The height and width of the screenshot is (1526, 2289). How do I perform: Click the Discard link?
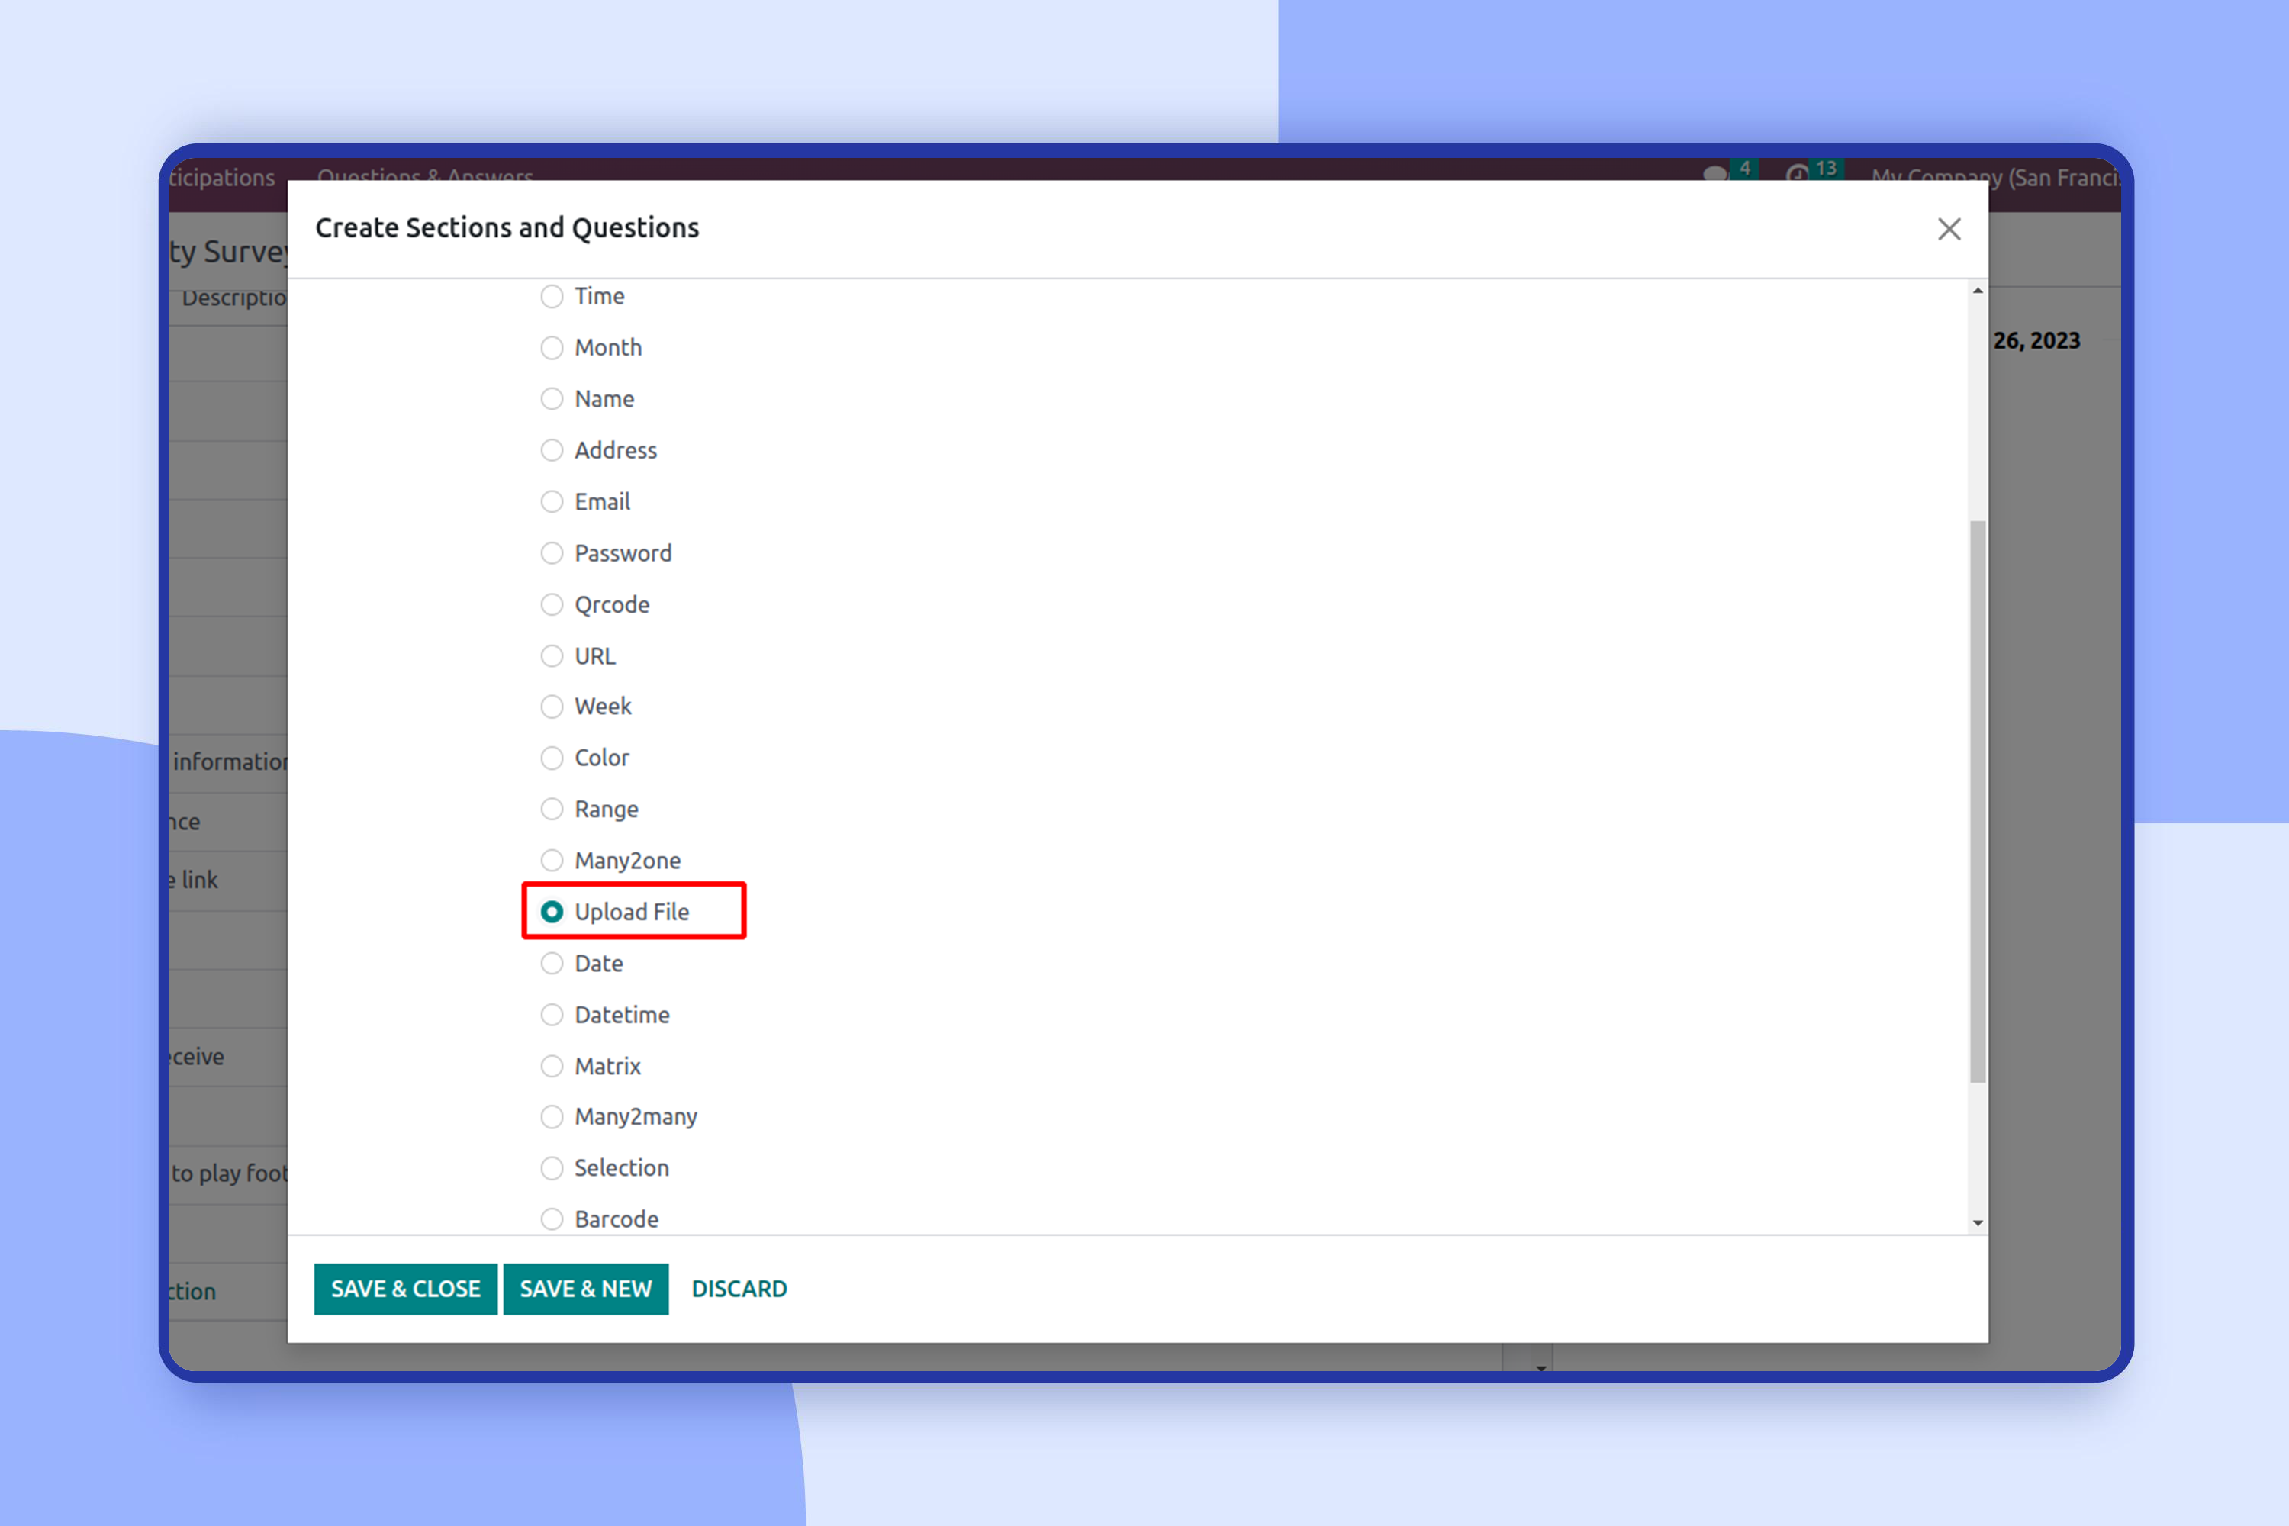pyautogui.click(x=739, y=1289)
